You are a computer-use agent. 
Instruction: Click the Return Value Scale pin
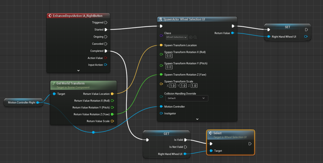tap(112, 121)
